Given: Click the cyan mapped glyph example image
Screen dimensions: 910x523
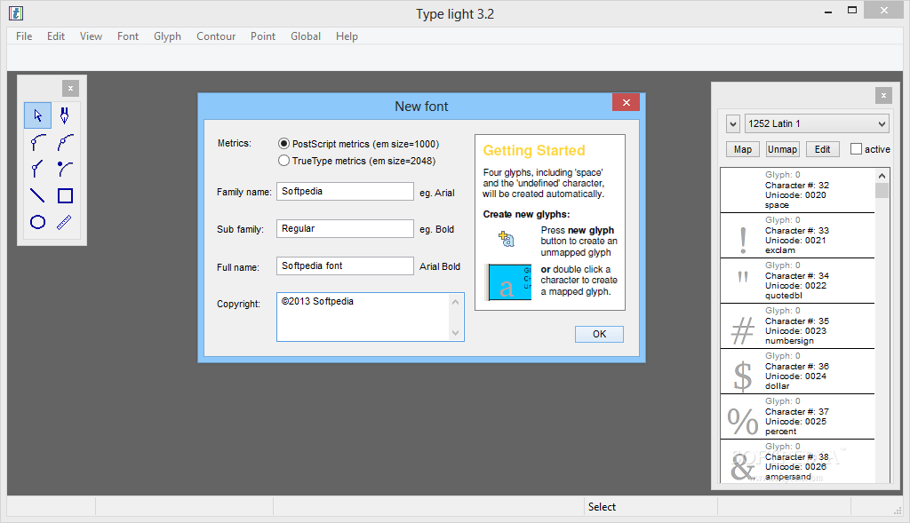Looking at the screenshot, I should (x=509, y=282).
